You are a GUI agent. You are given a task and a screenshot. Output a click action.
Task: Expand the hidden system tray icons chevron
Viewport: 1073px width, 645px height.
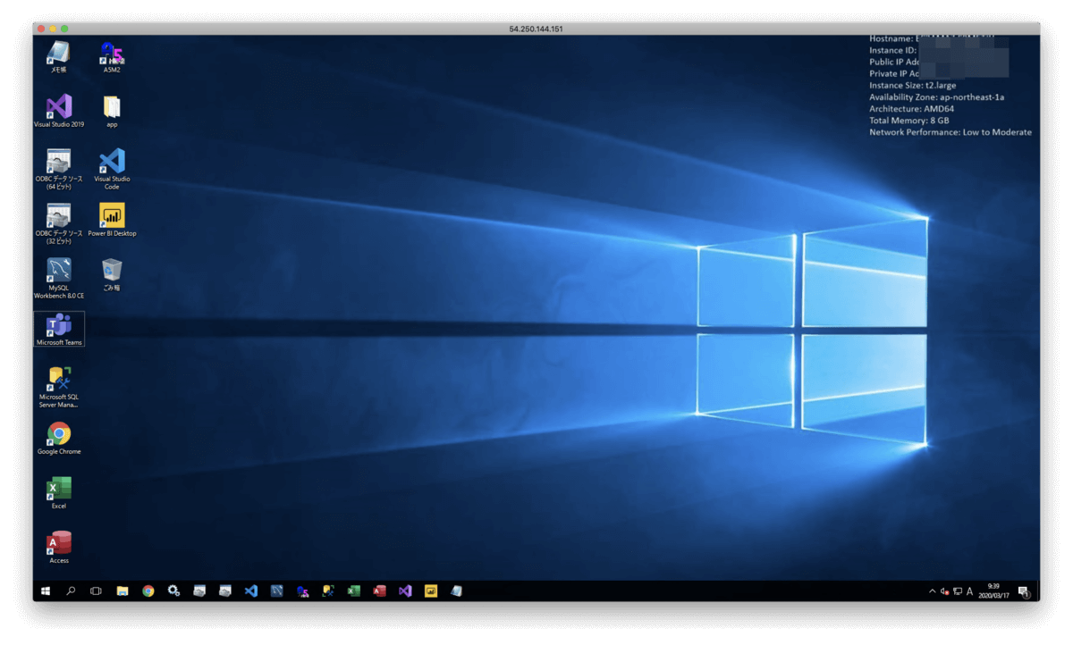point(932,591)
